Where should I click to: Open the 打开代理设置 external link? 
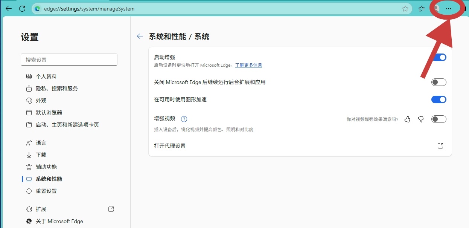pyautogui.click(x=440, y=145)
